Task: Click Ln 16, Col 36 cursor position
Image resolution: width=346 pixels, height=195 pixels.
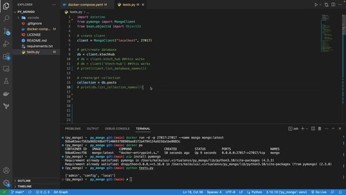Action: (x=192, y=192)
